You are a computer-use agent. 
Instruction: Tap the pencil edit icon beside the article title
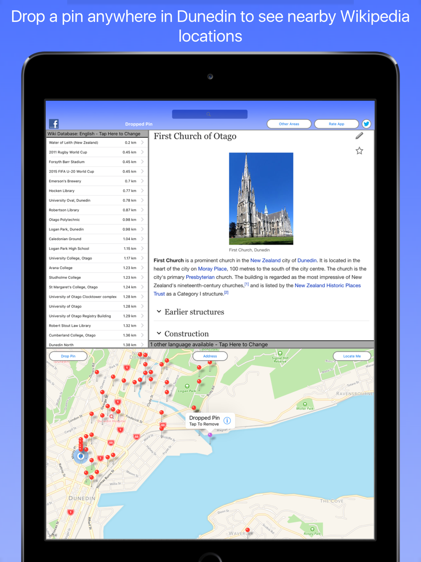(359, 136)
